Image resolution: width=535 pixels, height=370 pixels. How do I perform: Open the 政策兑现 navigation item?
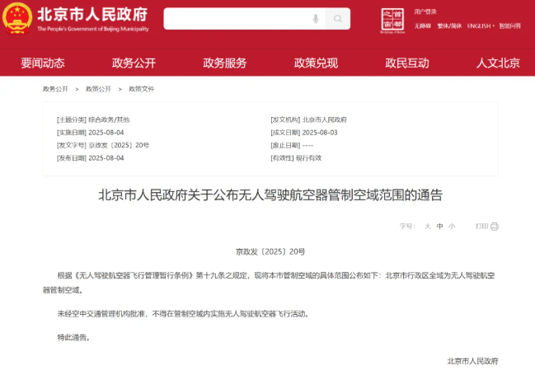[316, 63]
